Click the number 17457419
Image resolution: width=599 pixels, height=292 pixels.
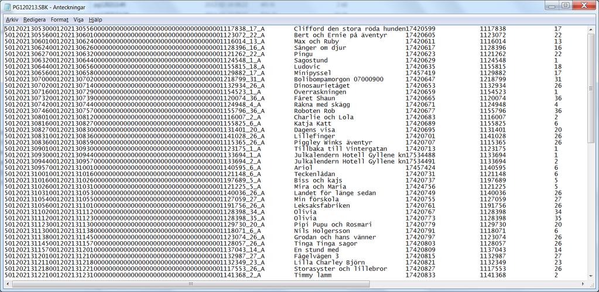click(420, 73)
